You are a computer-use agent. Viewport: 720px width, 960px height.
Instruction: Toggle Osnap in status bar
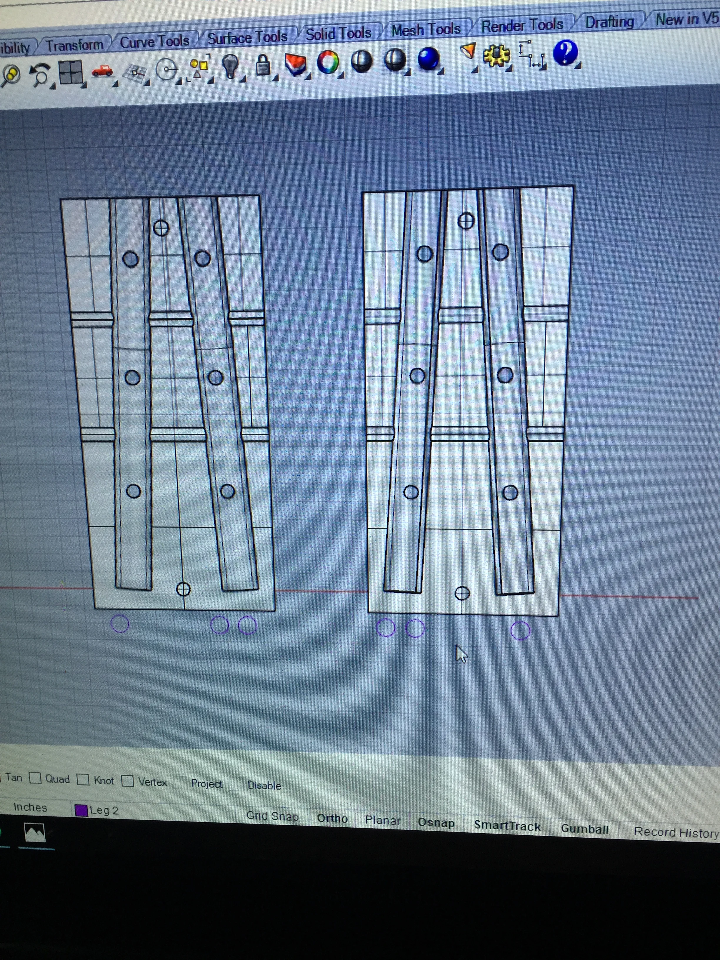tap(436, 822)
